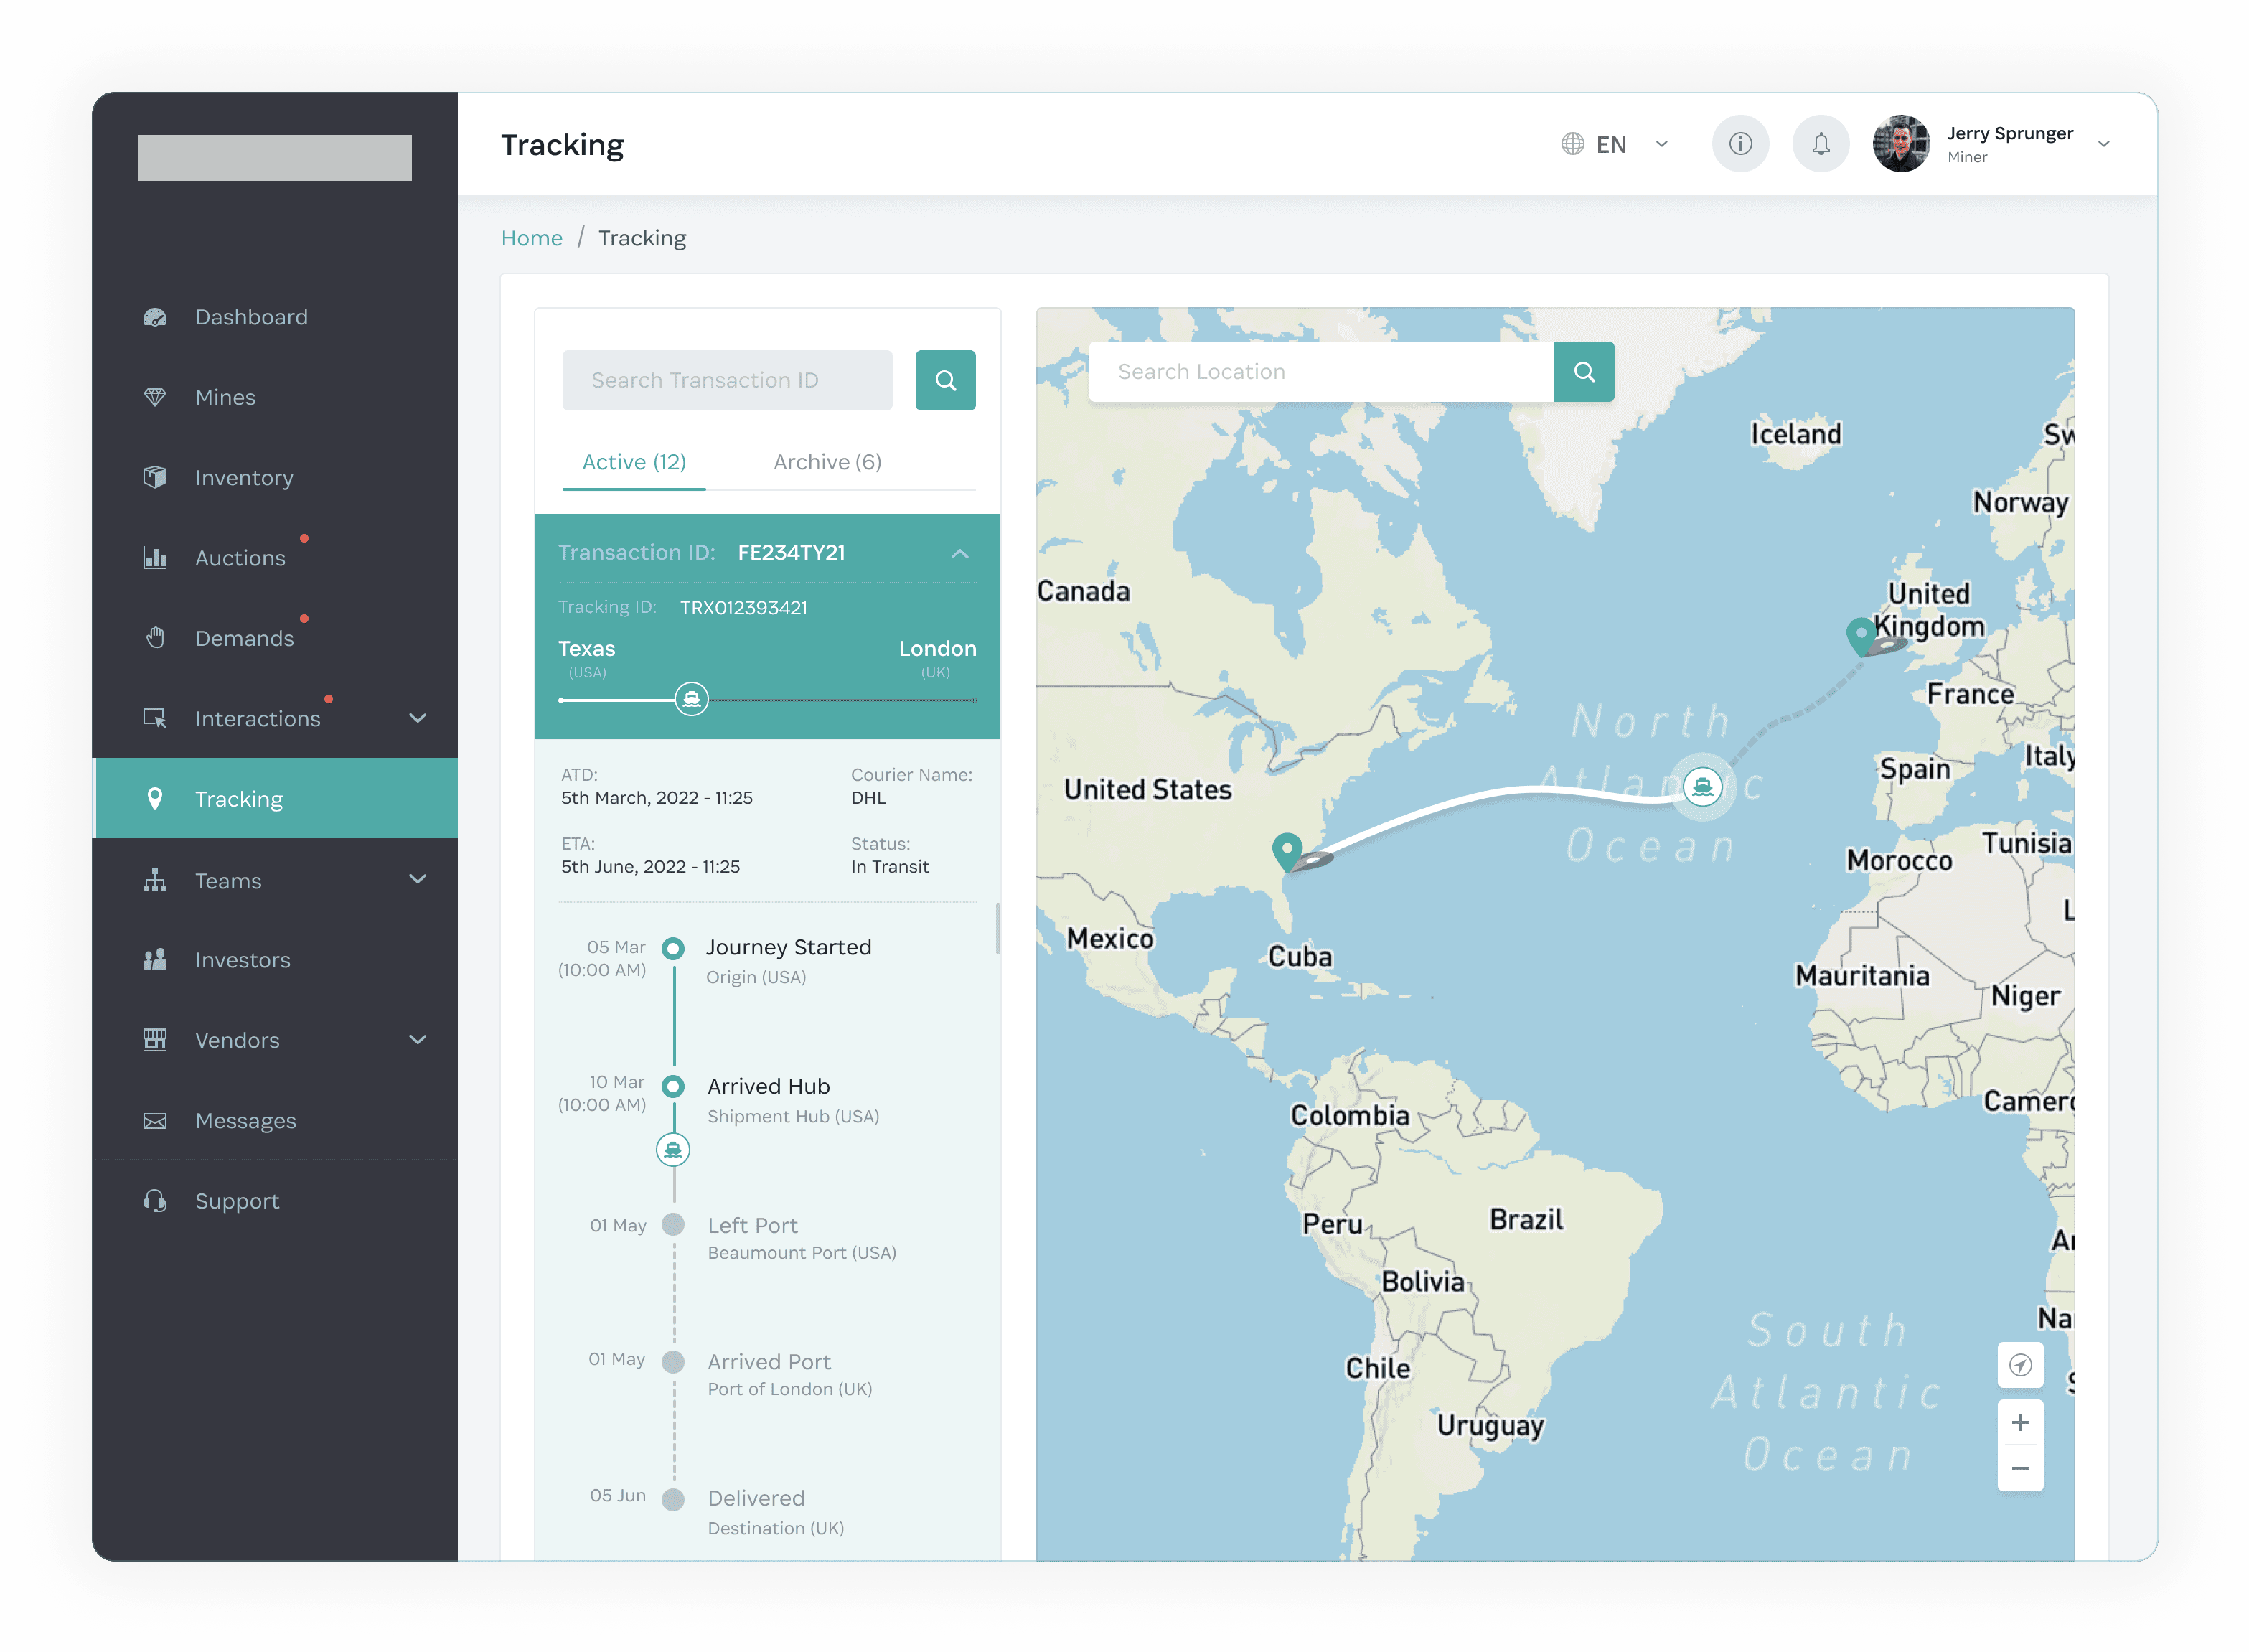Open the Support sidebar item
This screenshot has width=2249, height=1652.
click(237, 1201)
